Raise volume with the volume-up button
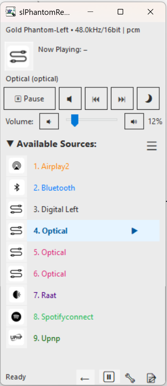 [x=134, y=121]
